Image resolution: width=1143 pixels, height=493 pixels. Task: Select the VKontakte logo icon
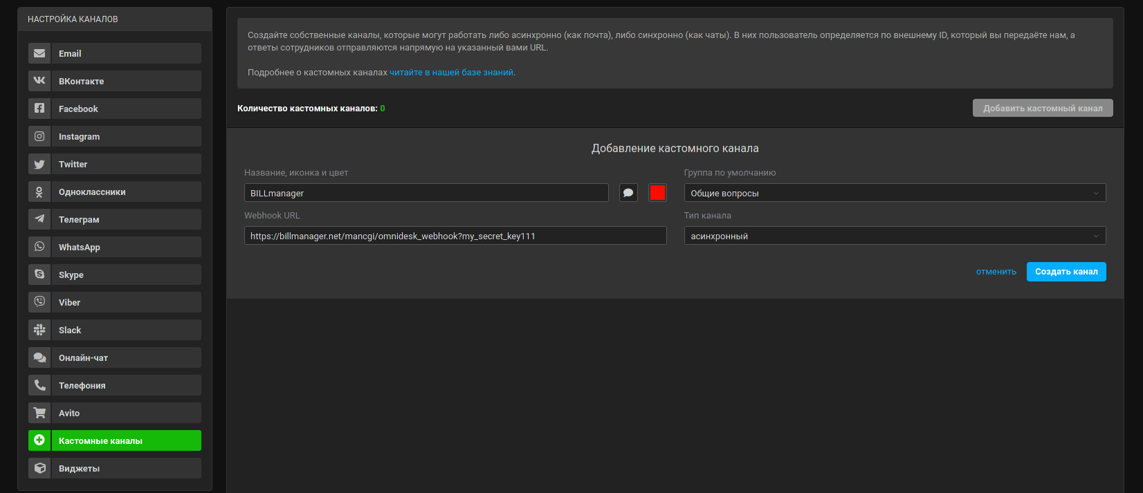point(39,81)
